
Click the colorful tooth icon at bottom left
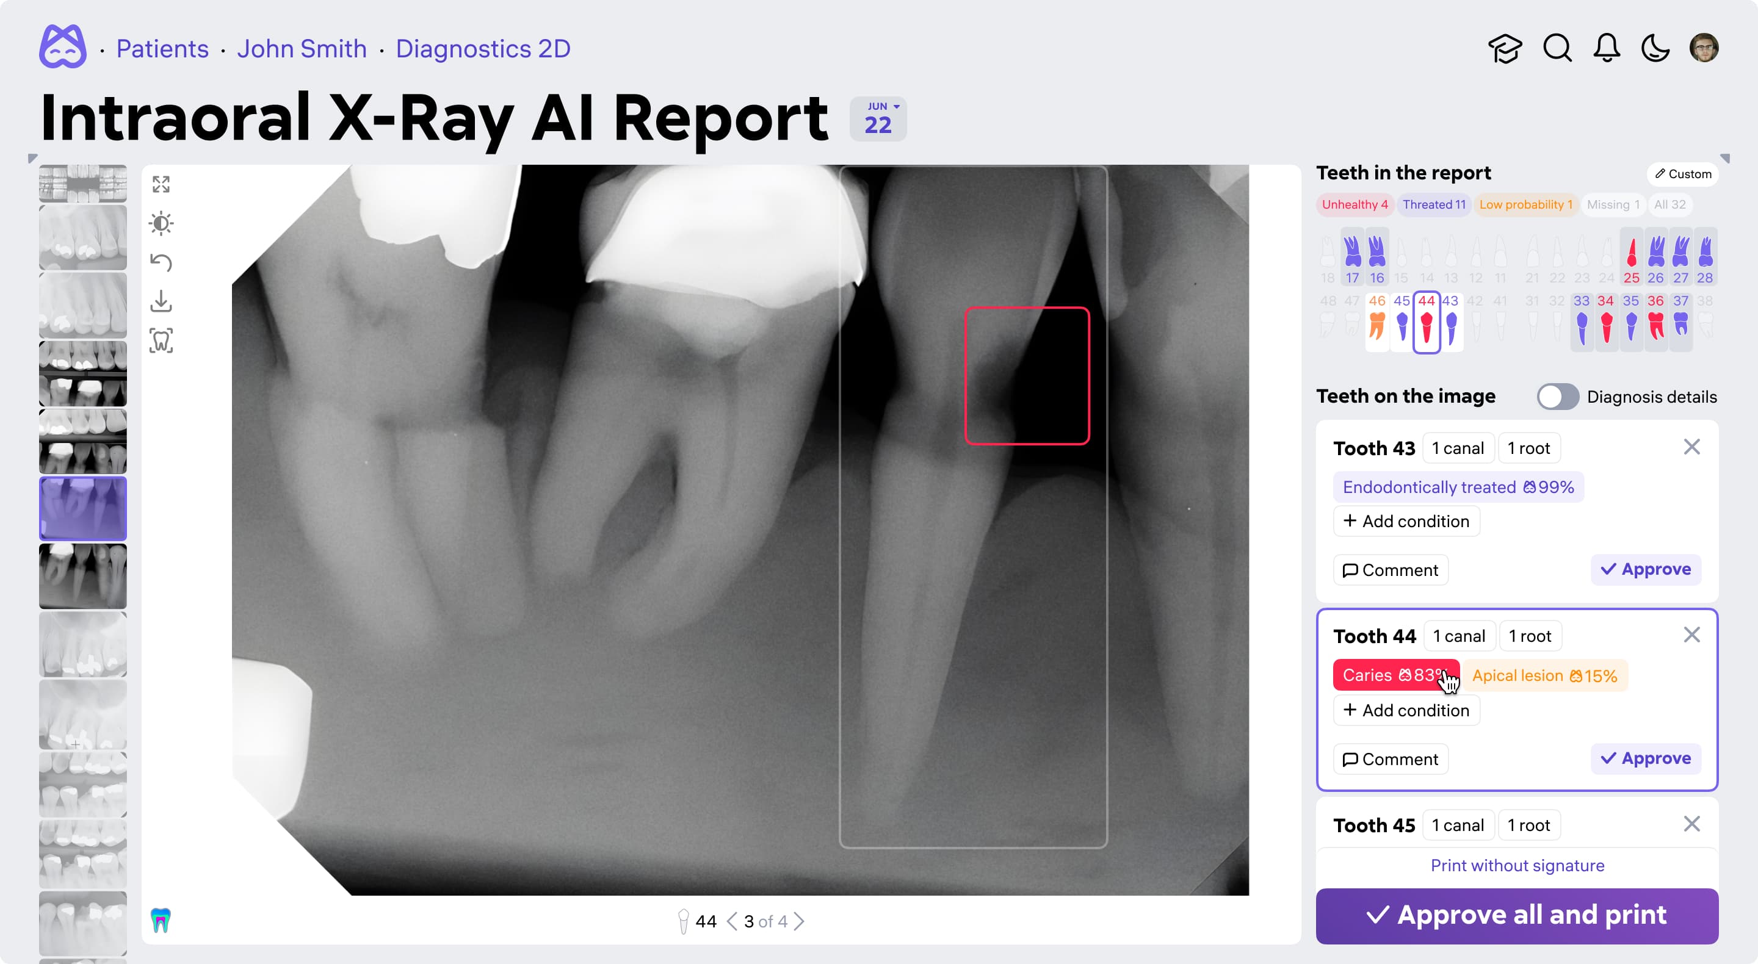click(161, 919)
